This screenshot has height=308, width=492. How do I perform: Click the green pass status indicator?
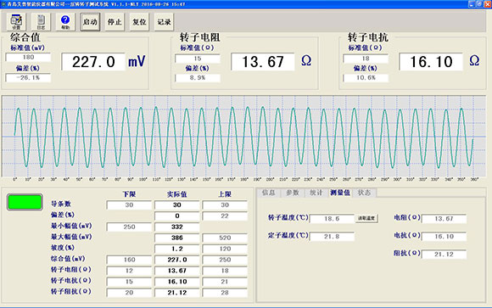tap(25, 202)
